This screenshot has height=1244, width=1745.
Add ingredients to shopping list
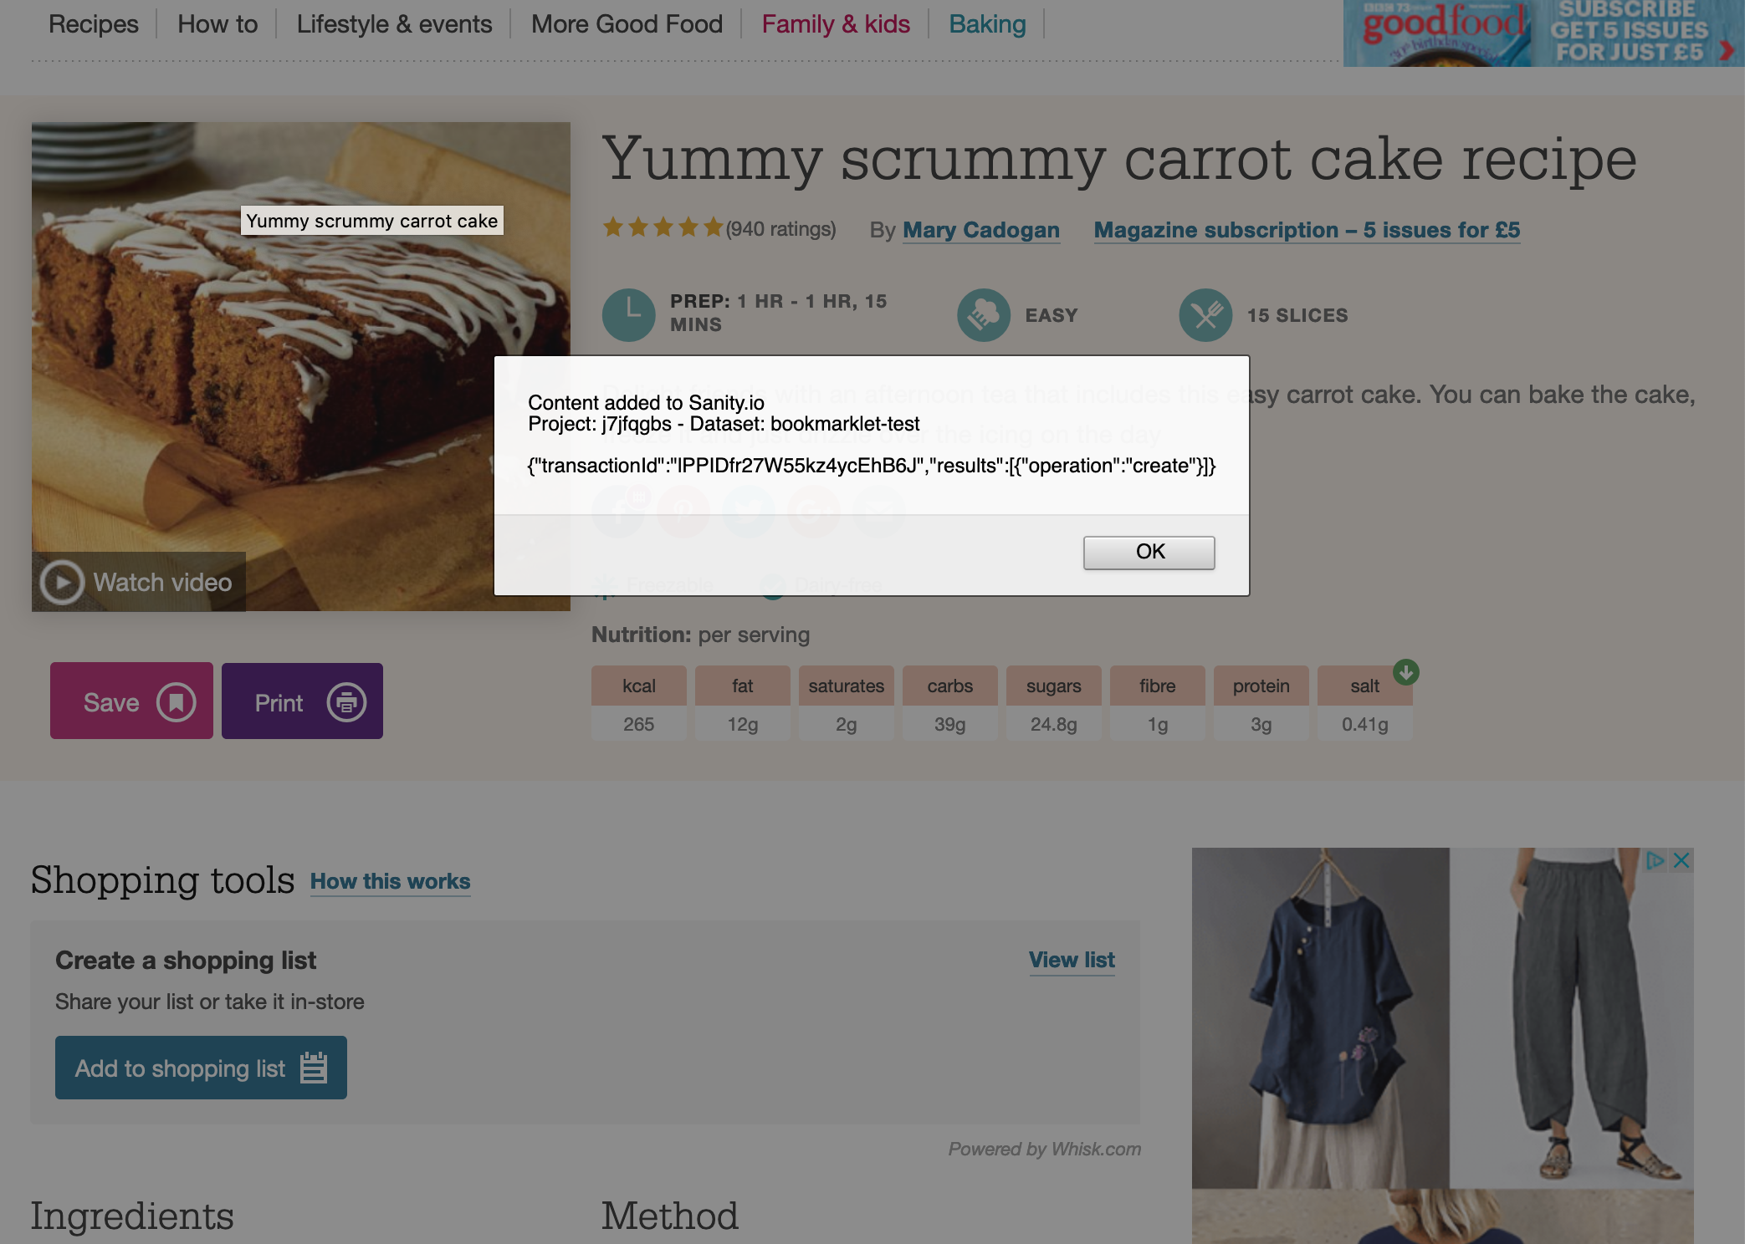(201, 1068)
